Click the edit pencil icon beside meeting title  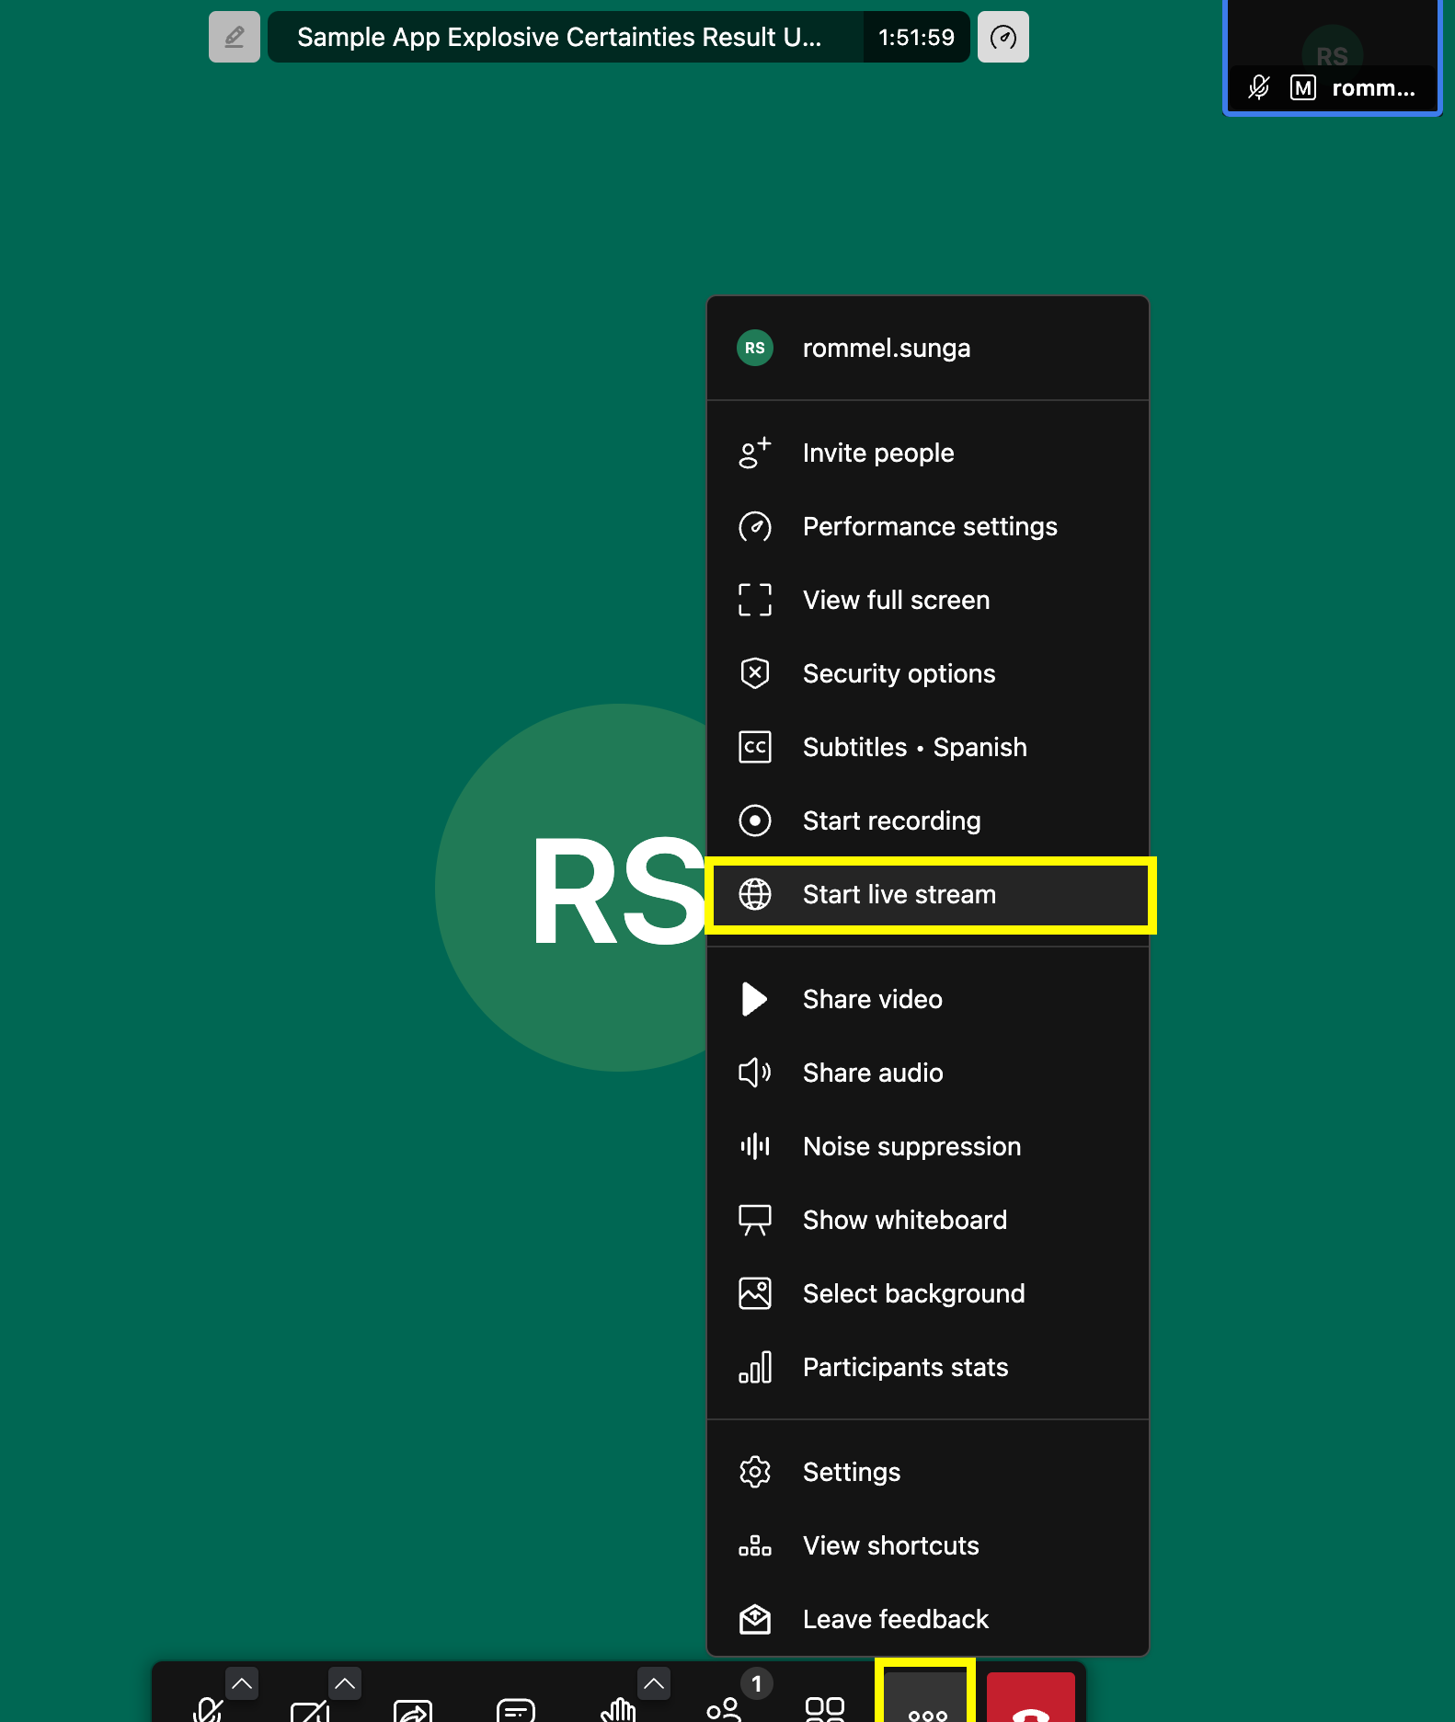(235, 38)
